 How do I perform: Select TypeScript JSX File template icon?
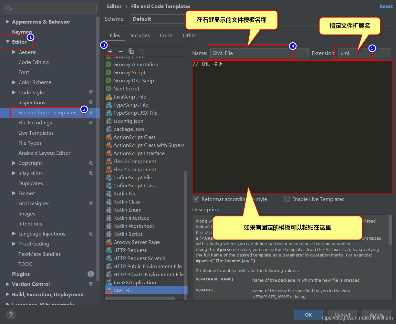click(109, 113)
